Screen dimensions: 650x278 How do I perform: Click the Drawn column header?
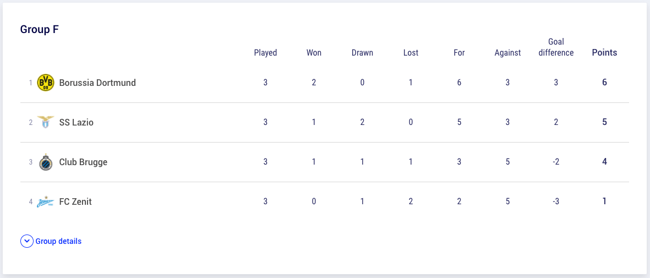pyautogui.click(x=362, y=53)
